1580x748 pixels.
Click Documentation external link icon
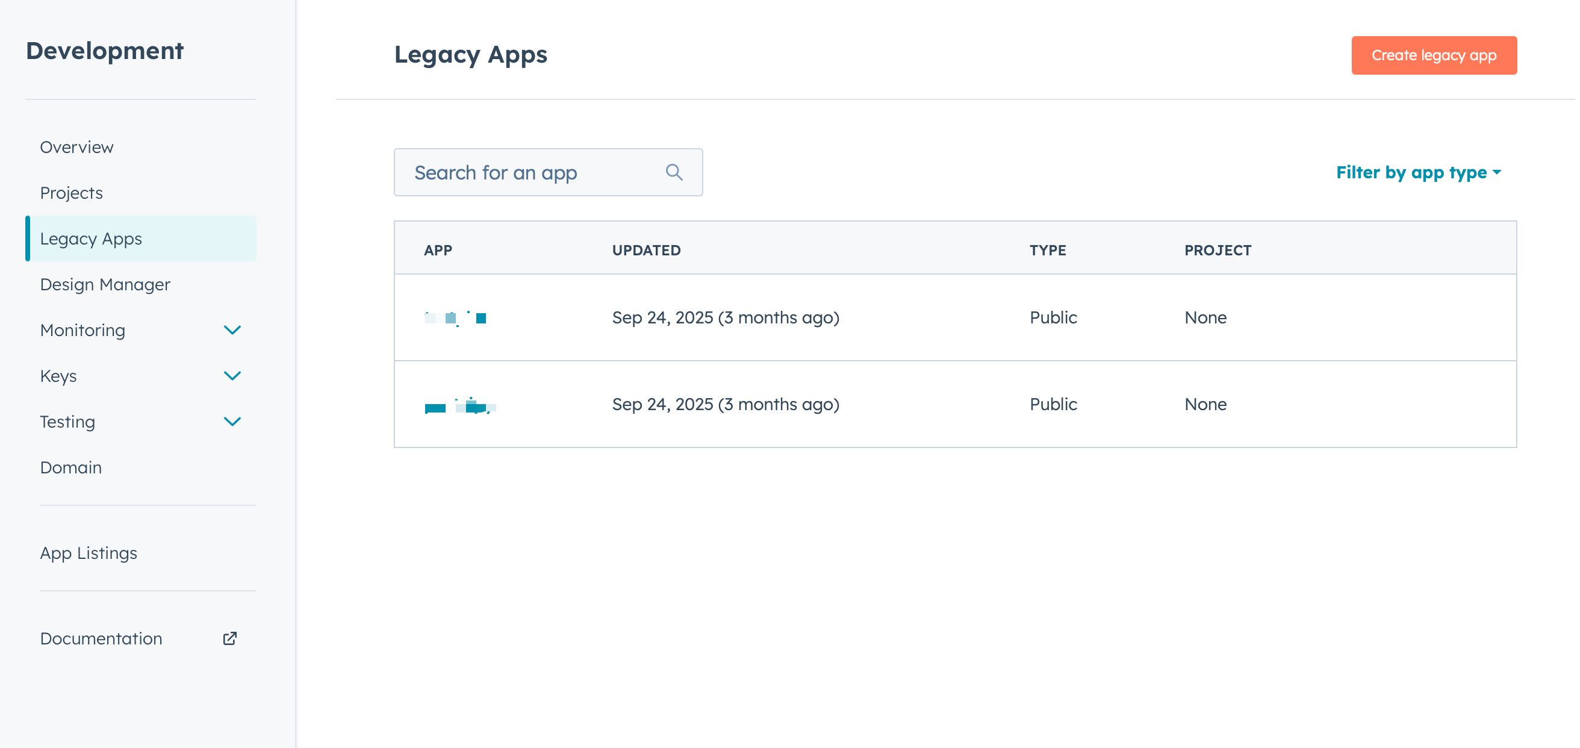pos(229,638)
